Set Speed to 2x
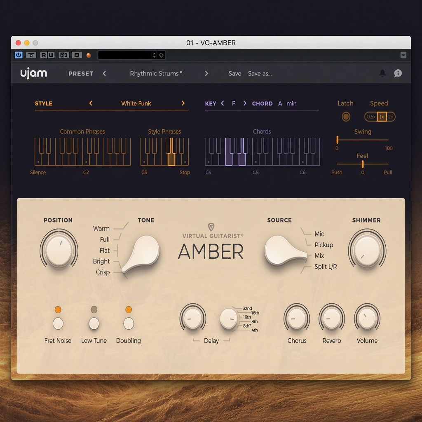The image size is (422, 422). (x=391, y=117)
